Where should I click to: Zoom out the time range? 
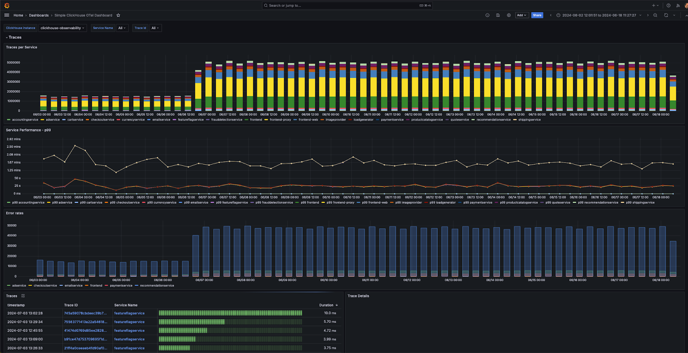tap(655, 15)
